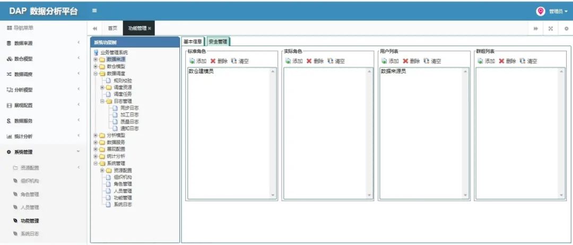Open the 管理员 user dropdown
Screen dimensions: 573x245
click(x=558, y=12)
